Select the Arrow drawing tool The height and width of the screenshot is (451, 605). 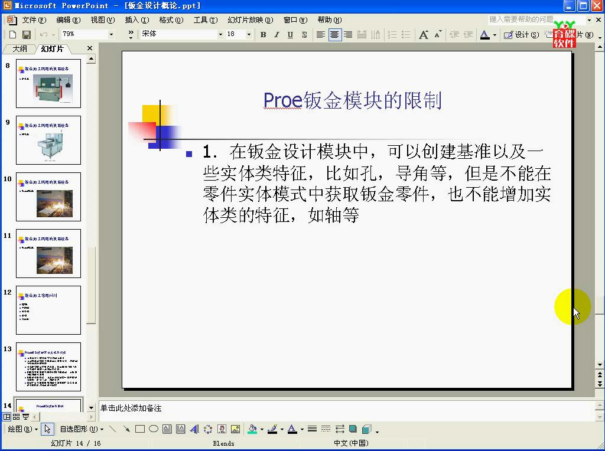[x=126, y=429]
